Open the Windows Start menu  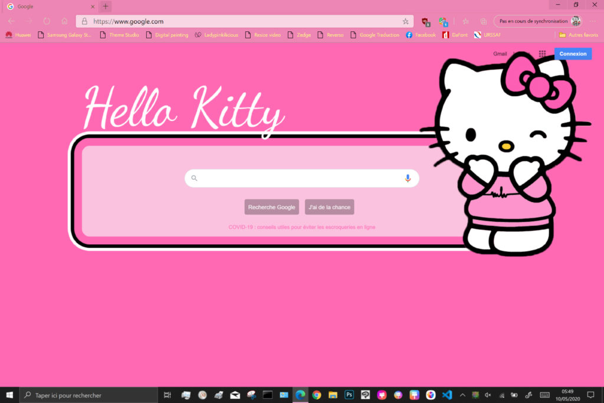tap(9, 395)
